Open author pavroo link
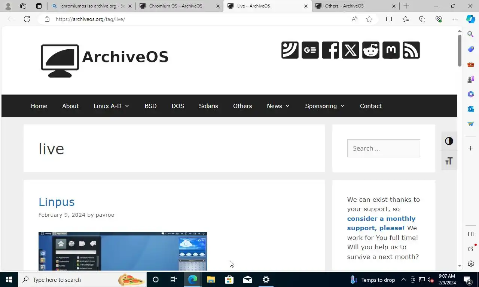479x287 pixels. 105,215
